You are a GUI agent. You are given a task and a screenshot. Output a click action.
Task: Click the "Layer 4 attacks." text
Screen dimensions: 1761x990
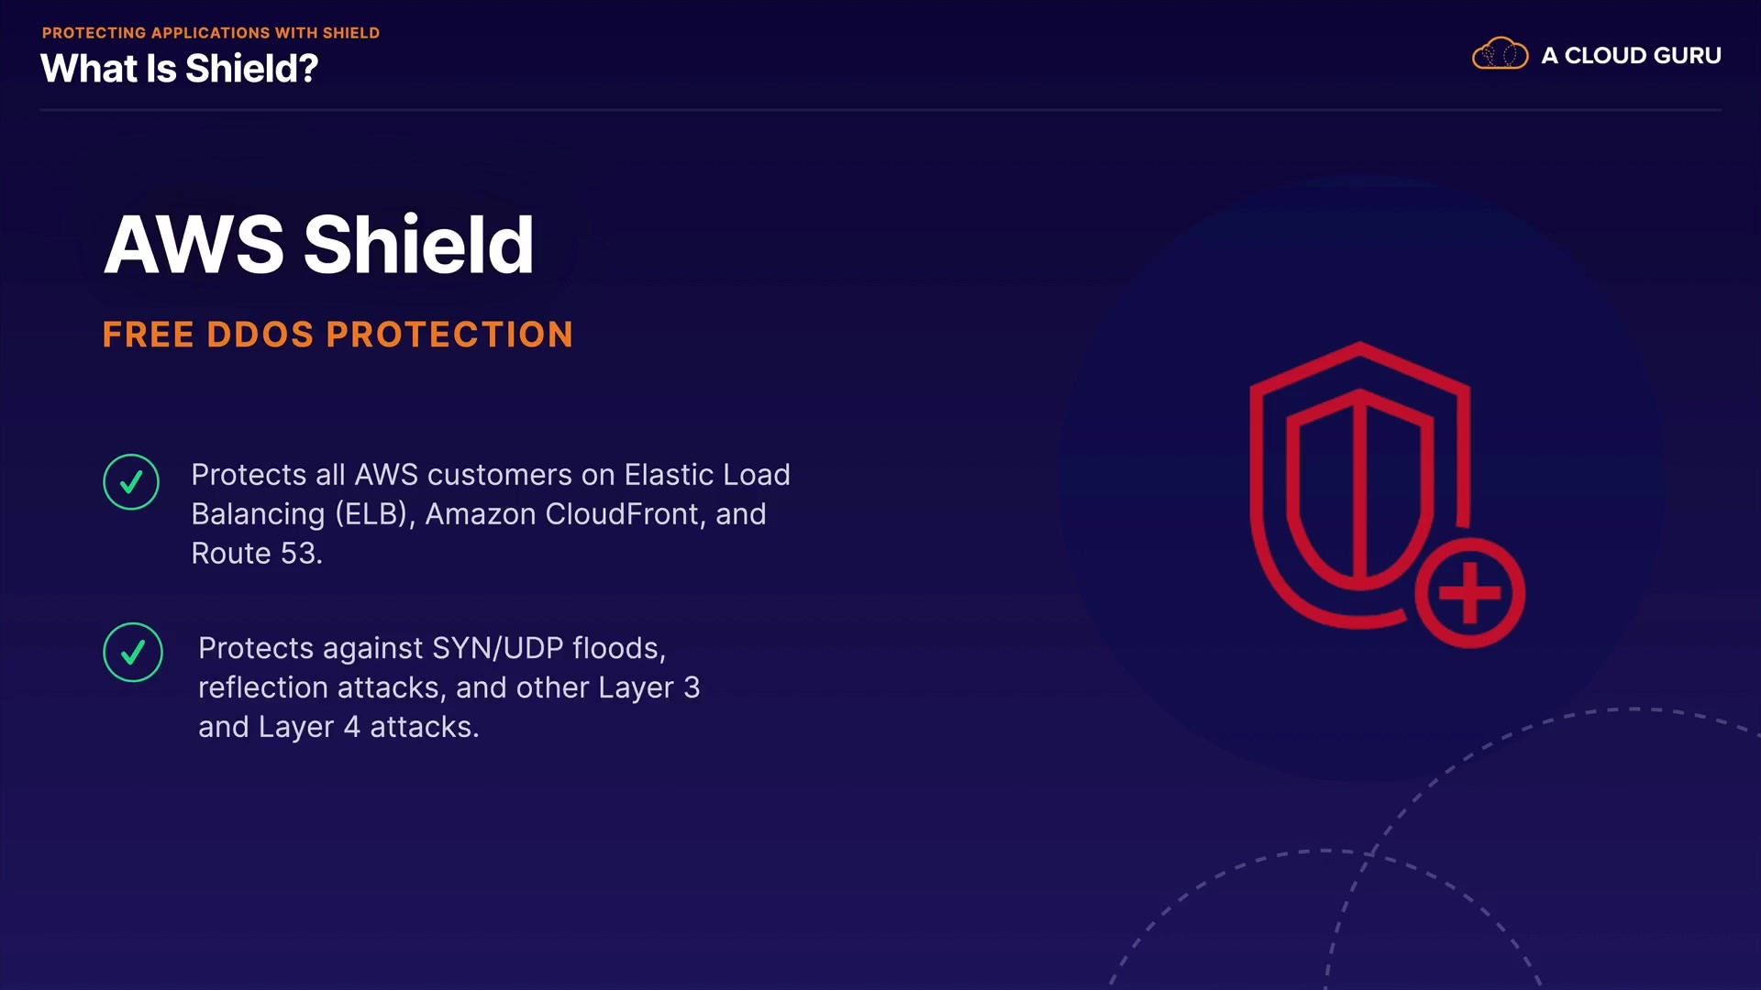click(x=369, y=727)
